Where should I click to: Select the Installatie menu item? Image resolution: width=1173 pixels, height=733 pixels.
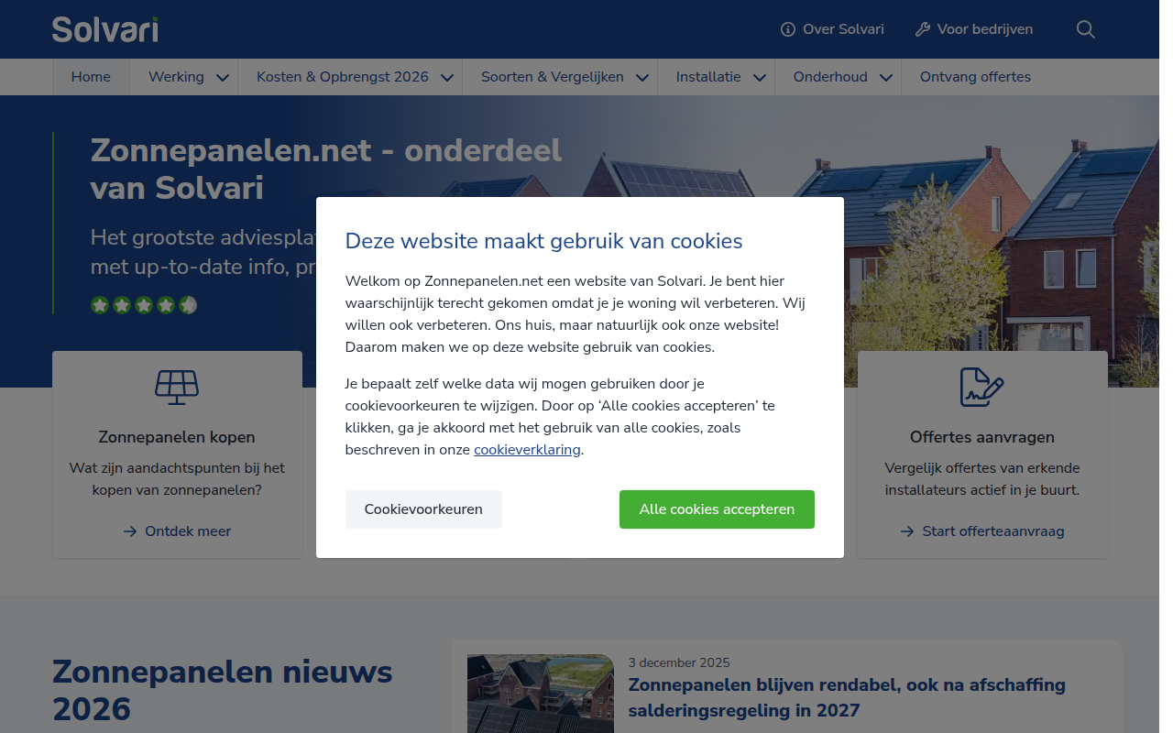pyautogui.click(x=708, y=77)
